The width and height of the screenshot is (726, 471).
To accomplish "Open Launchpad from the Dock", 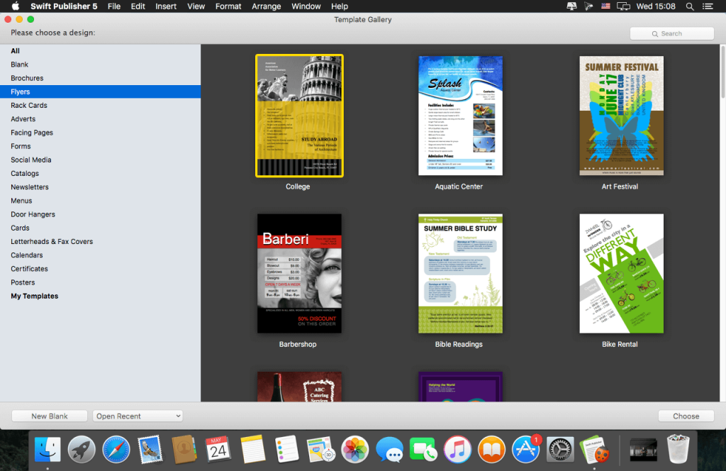I will (82, 449).
